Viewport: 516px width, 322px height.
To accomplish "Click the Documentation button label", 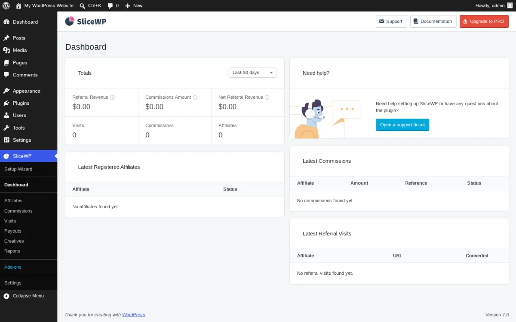I will pos(436,21).
